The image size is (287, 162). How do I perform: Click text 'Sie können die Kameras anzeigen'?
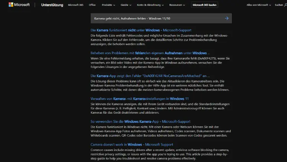(113, 104)
